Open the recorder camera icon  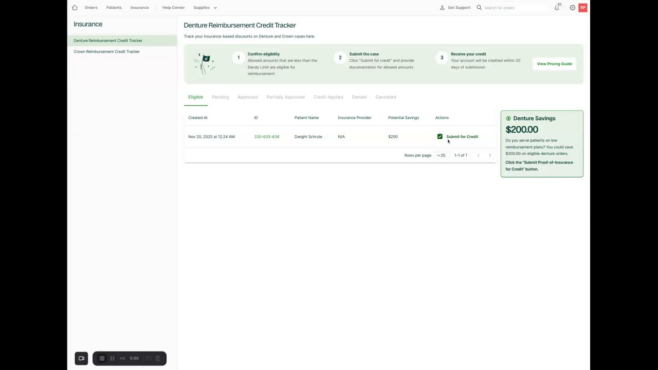(81, 358)
